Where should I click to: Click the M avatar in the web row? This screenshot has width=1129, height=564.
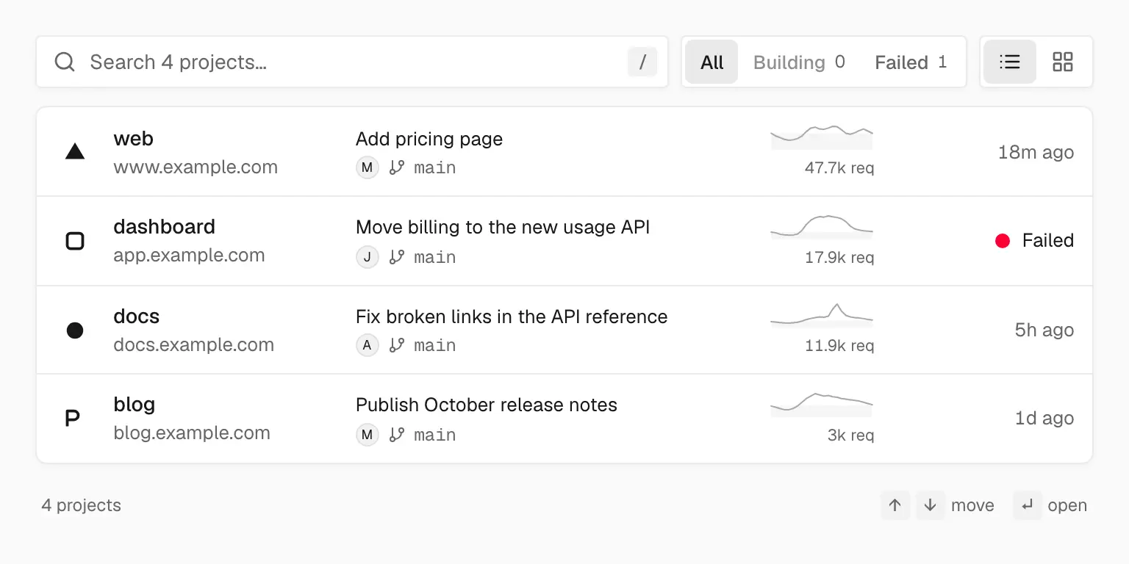pos(368,167)
